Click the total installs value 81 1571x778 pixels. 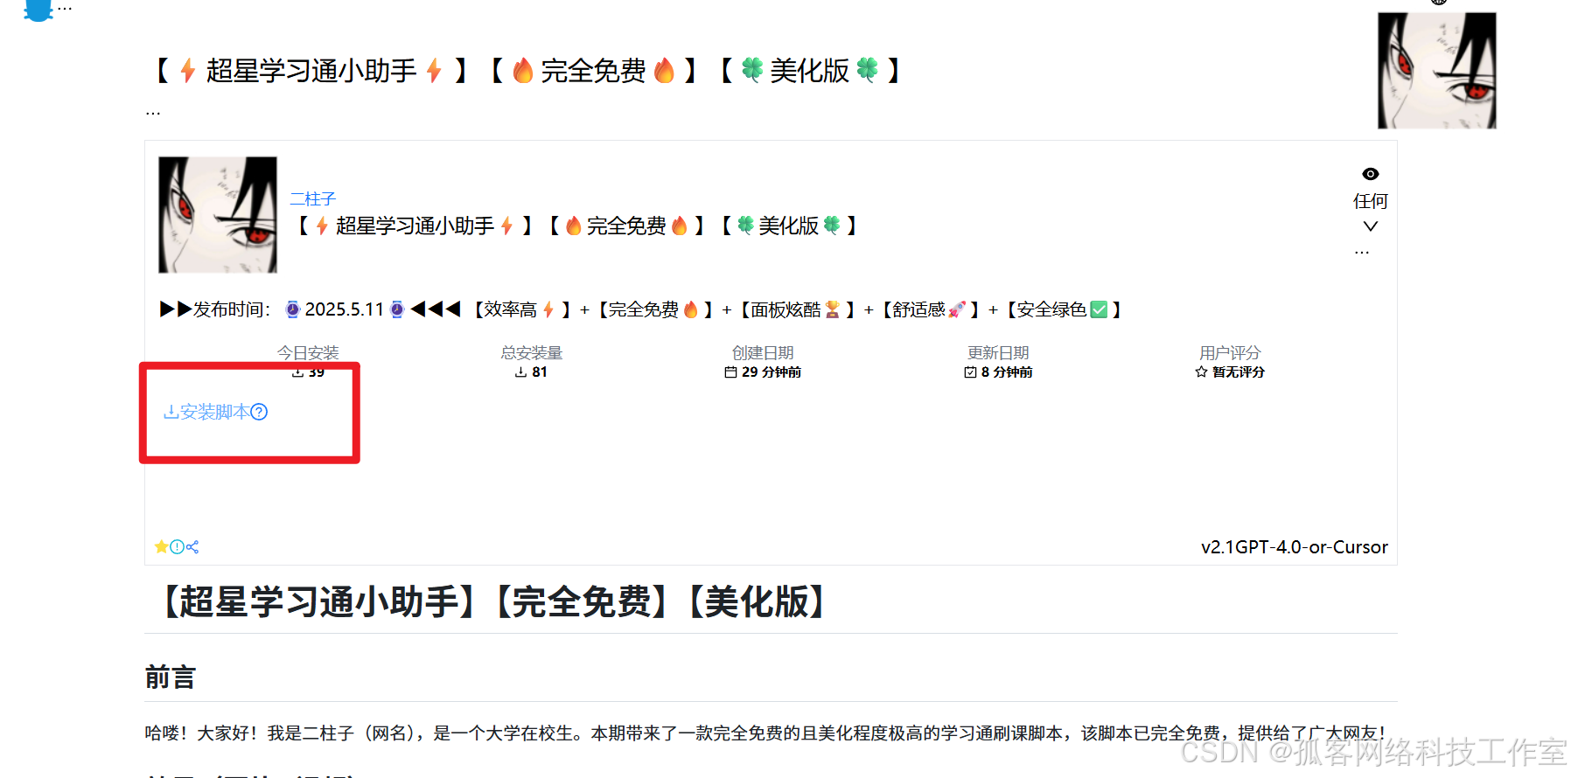coord(540,372)
